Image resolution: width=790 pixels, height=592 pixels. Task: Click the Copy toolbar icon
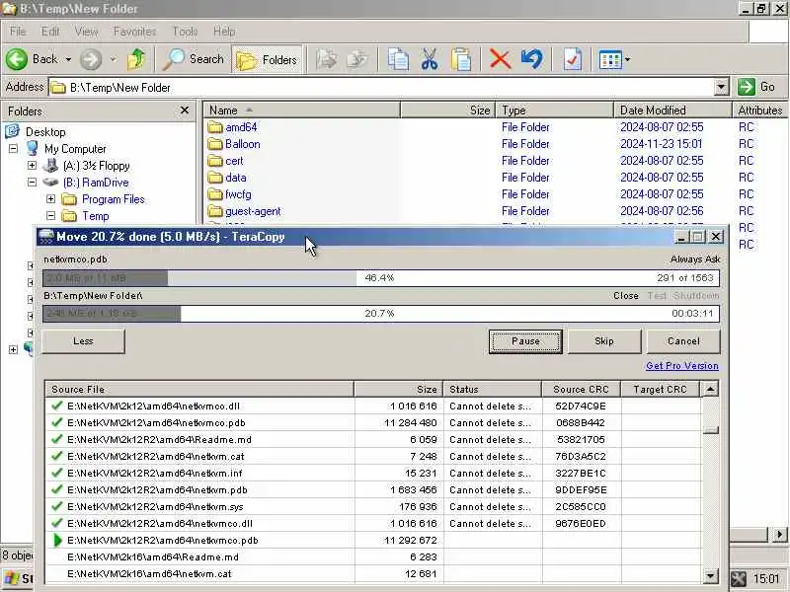(x=398, y=59)
